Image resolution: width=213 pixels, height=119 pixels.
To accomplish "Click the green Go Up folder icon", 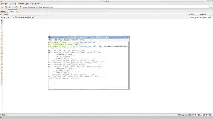I will tap(16, 7).
